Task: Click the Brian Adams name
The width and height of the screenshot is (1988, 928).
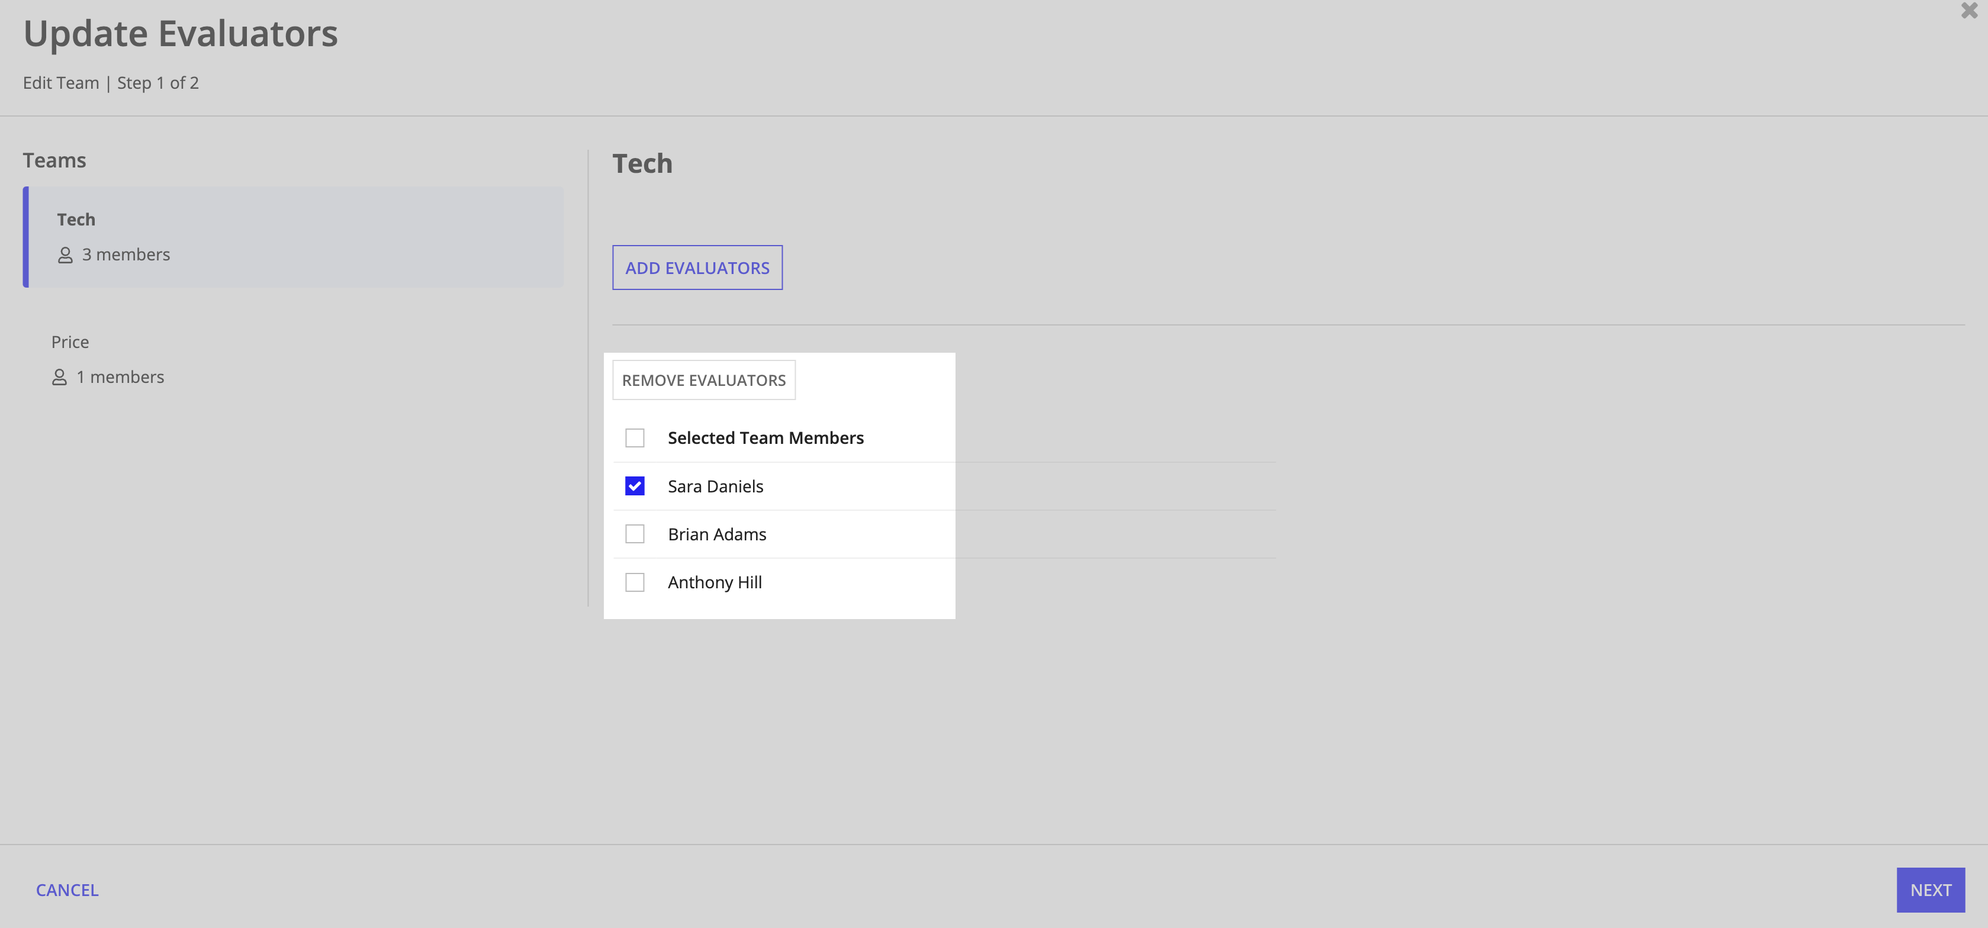Action: click(717, 534)
